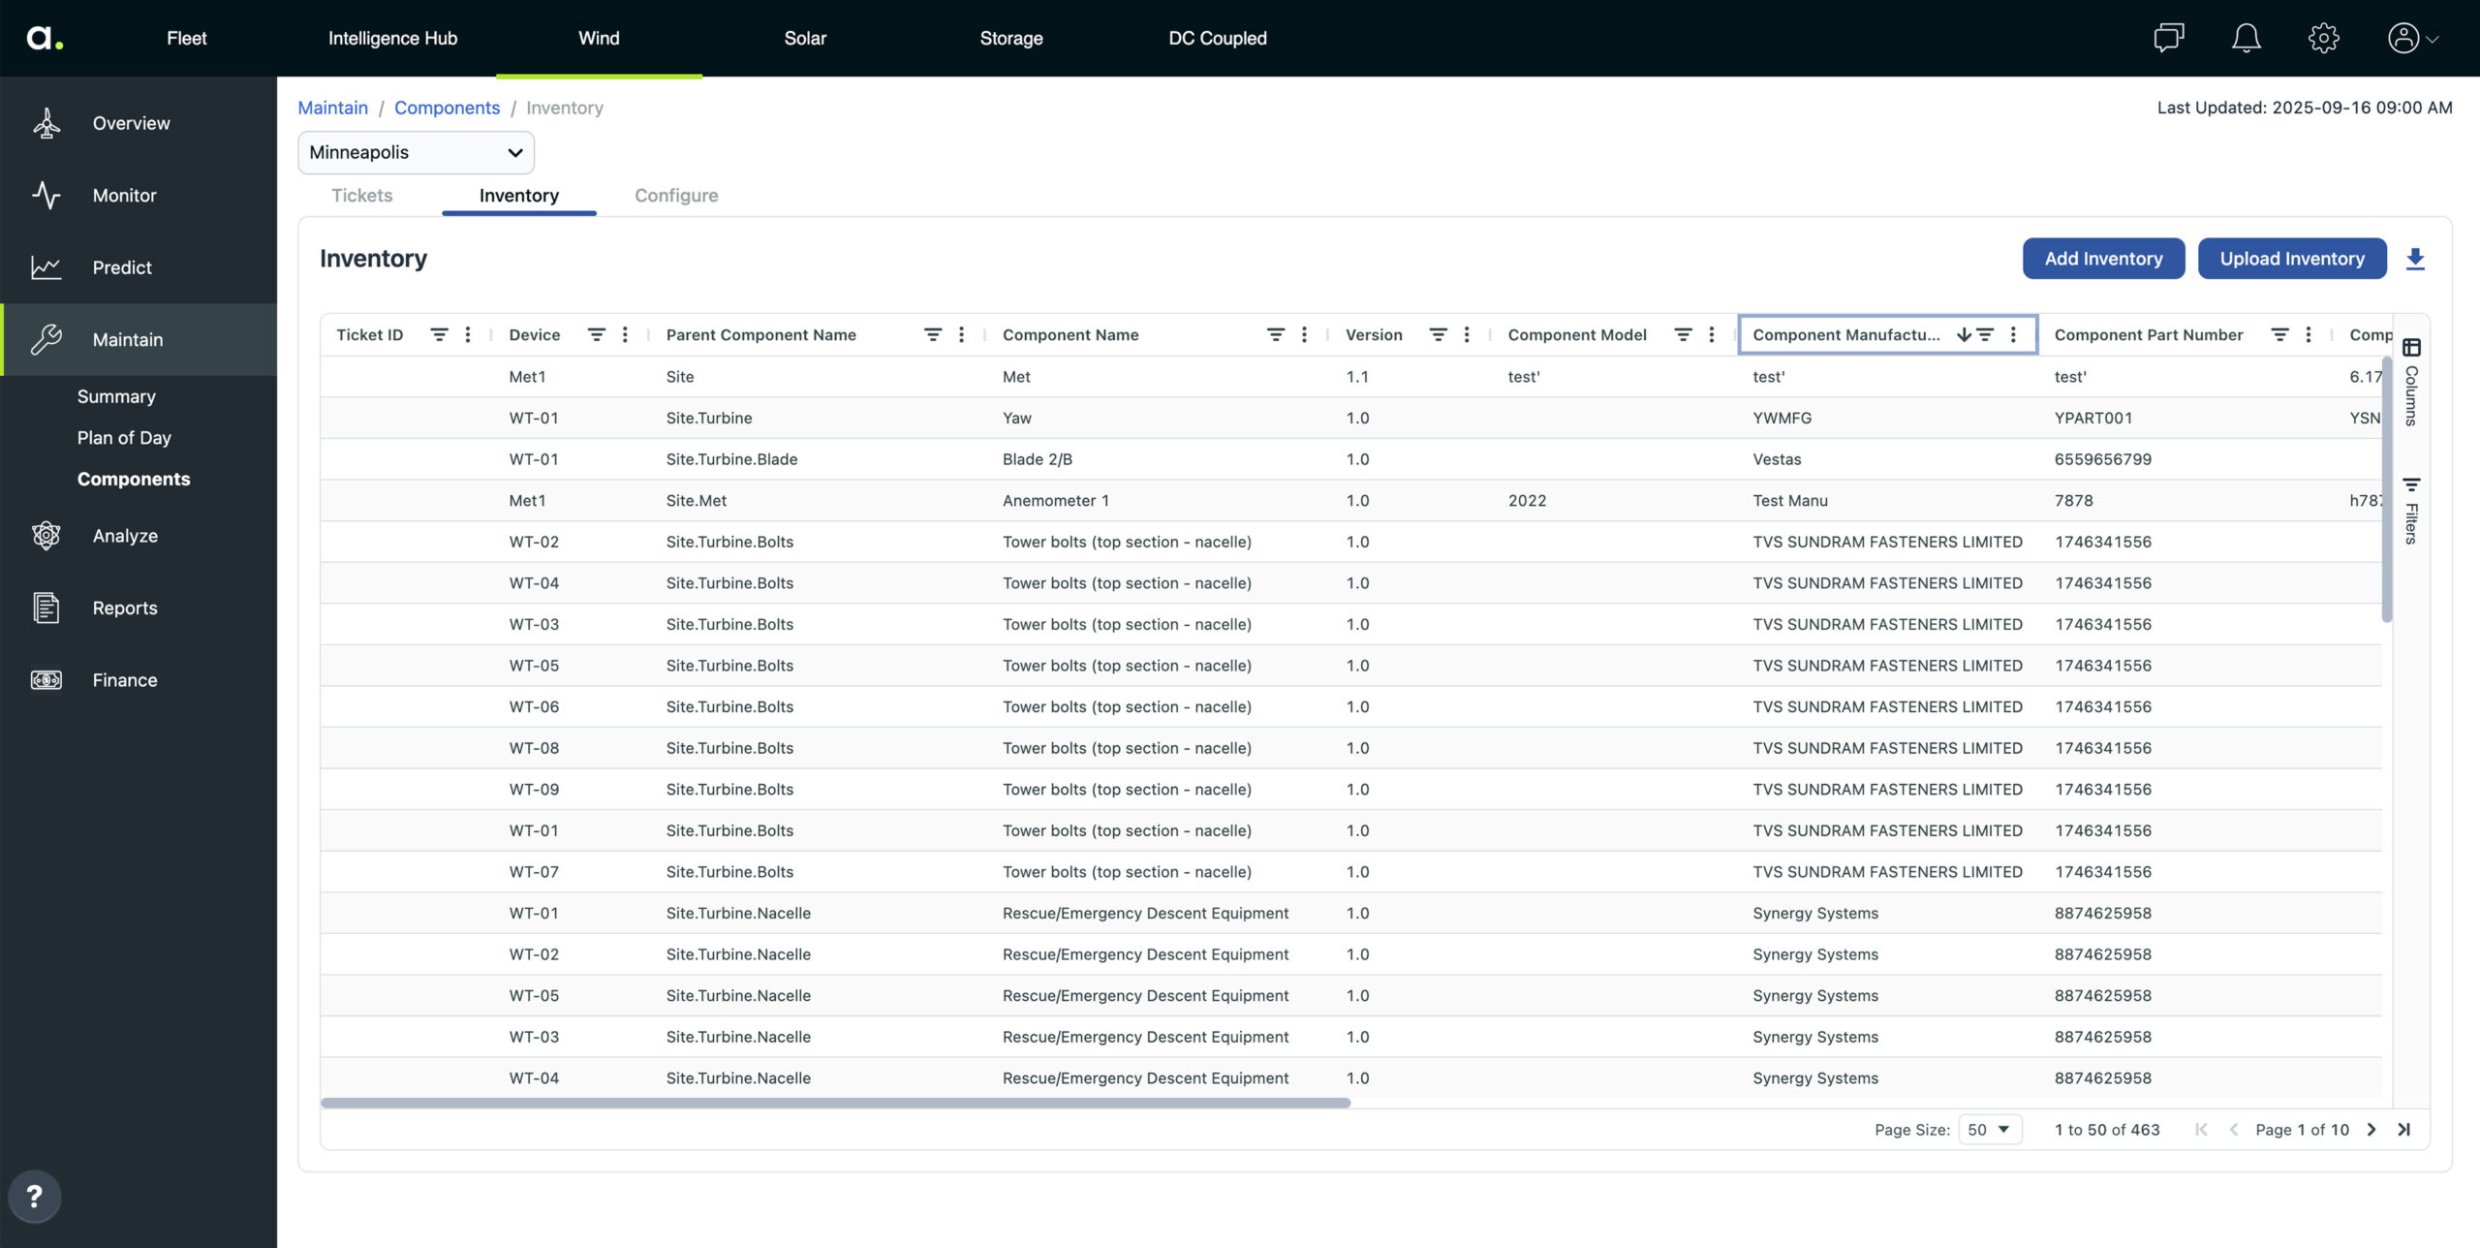Go to next page arrow

2371,1130
